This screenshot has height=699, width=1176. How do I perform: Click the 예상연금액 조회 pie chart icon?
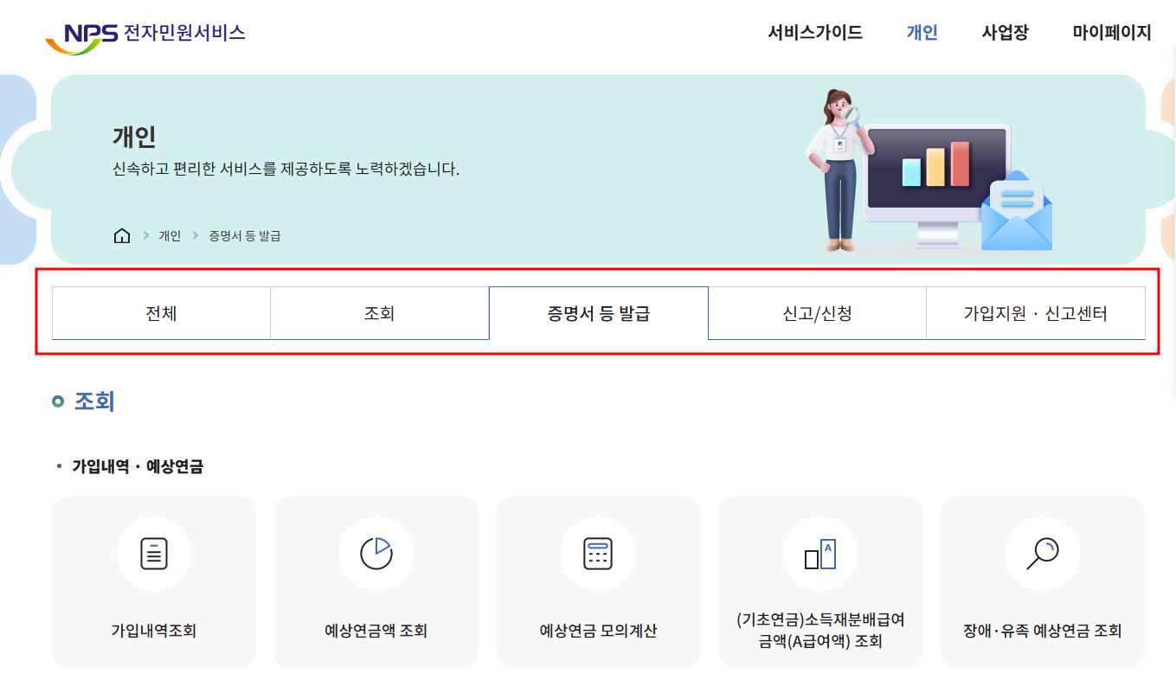(x=376, y=554)
